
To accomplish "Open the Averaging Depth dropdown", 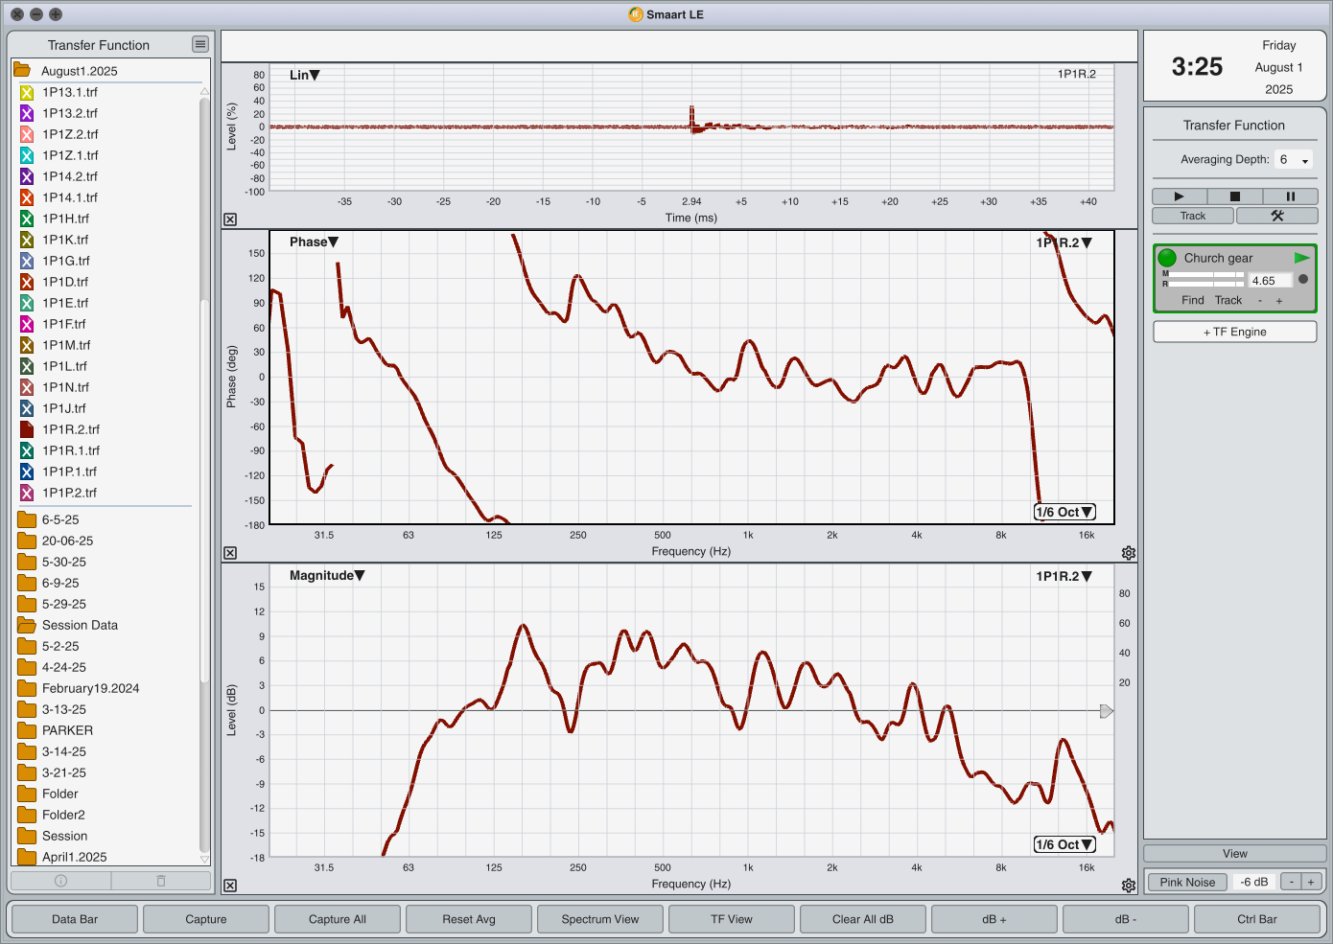I will point(1294,160).
